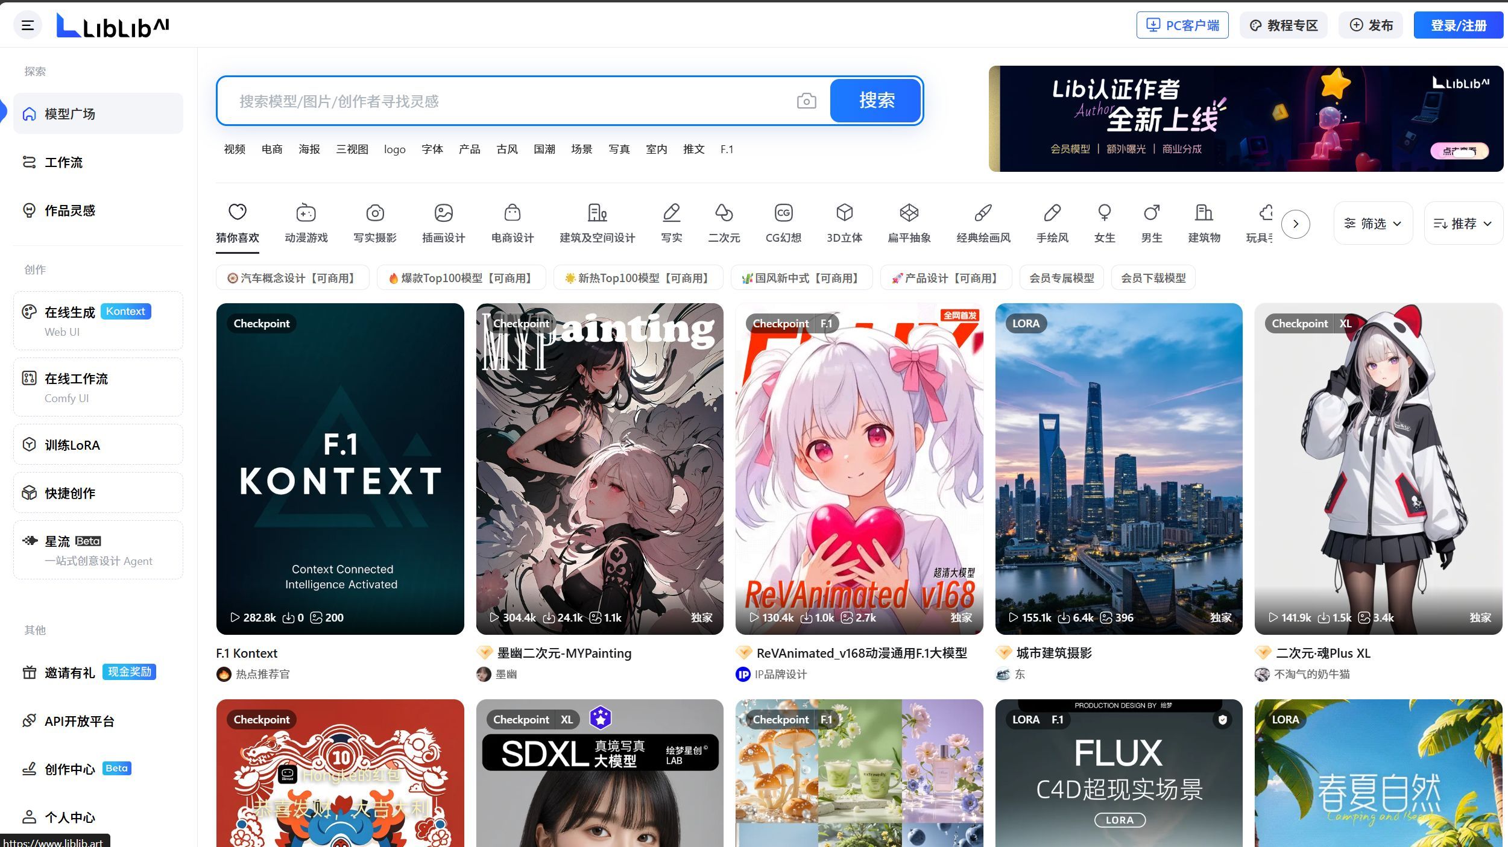
Task: Open the F.1 Kontext model thumbnail
Action: pos(340,468)
